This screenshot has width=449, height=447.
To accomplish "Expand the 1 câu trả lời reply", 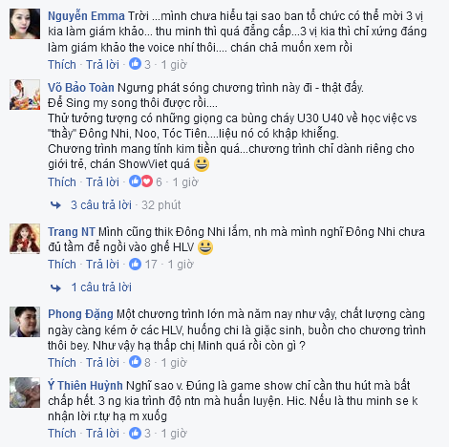I will tap(101, 287).
